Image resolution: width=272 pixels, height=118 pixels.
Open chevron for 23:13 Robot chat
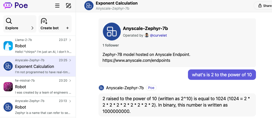pos(70,101)
